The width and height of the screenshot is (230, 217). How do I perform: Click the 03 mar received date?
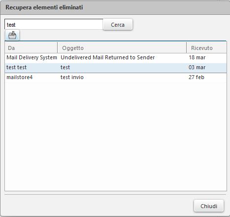click(197, 67)
